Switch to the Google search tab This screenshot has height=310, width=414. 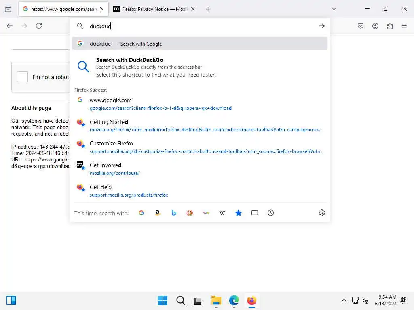[63, 9]
